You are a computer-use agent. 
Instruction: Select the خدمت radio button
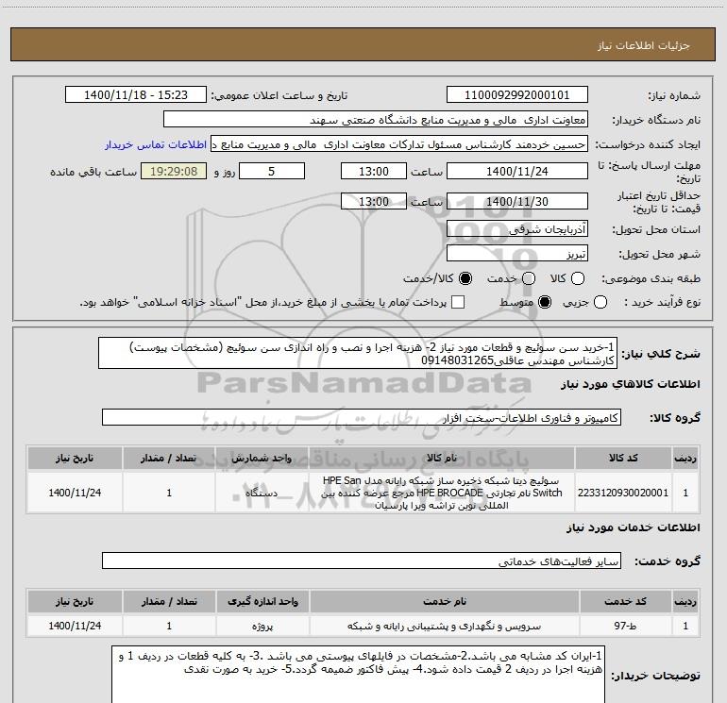(x=529, y=278)
